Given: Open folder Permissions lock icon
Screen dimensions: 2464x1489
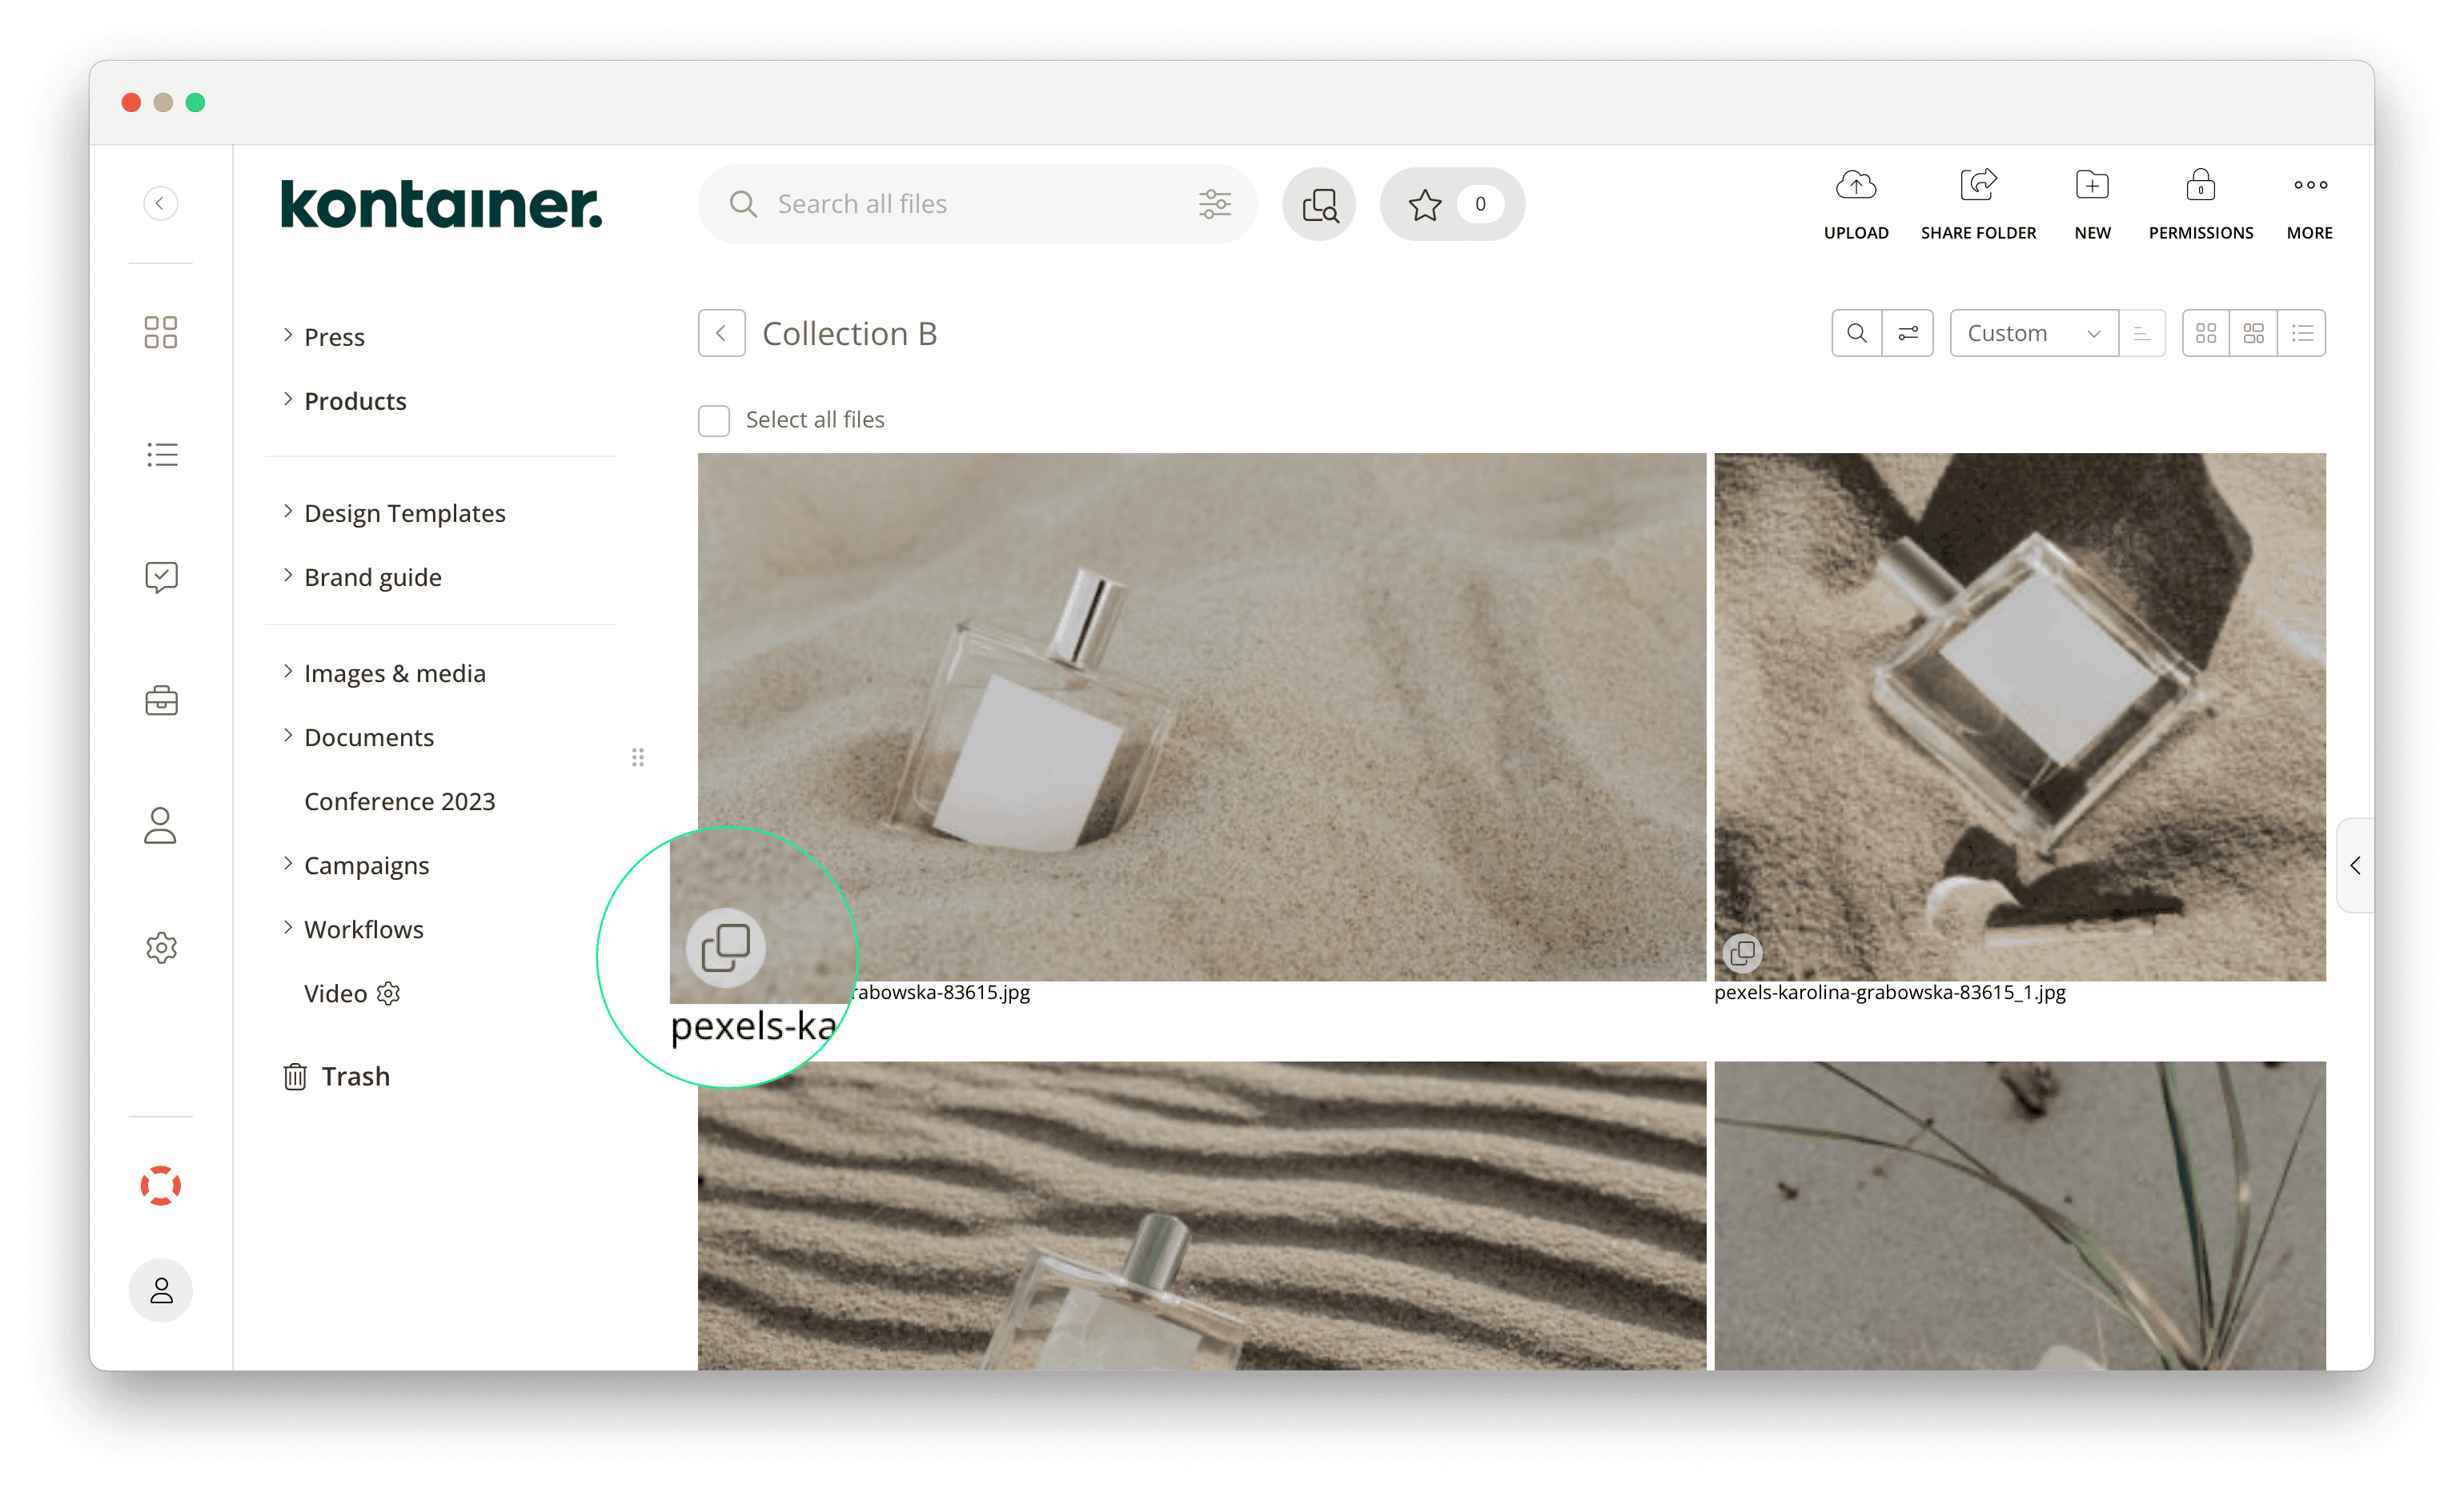Looking at the screenshot, I should click(x=2200, y=186).
